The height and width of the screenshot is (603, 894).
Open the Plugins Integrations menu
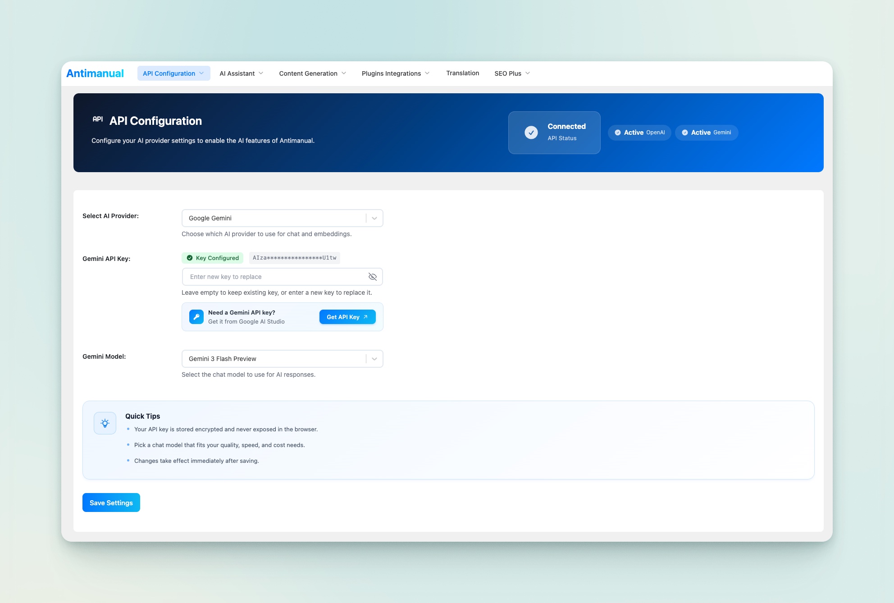[395, 73]
